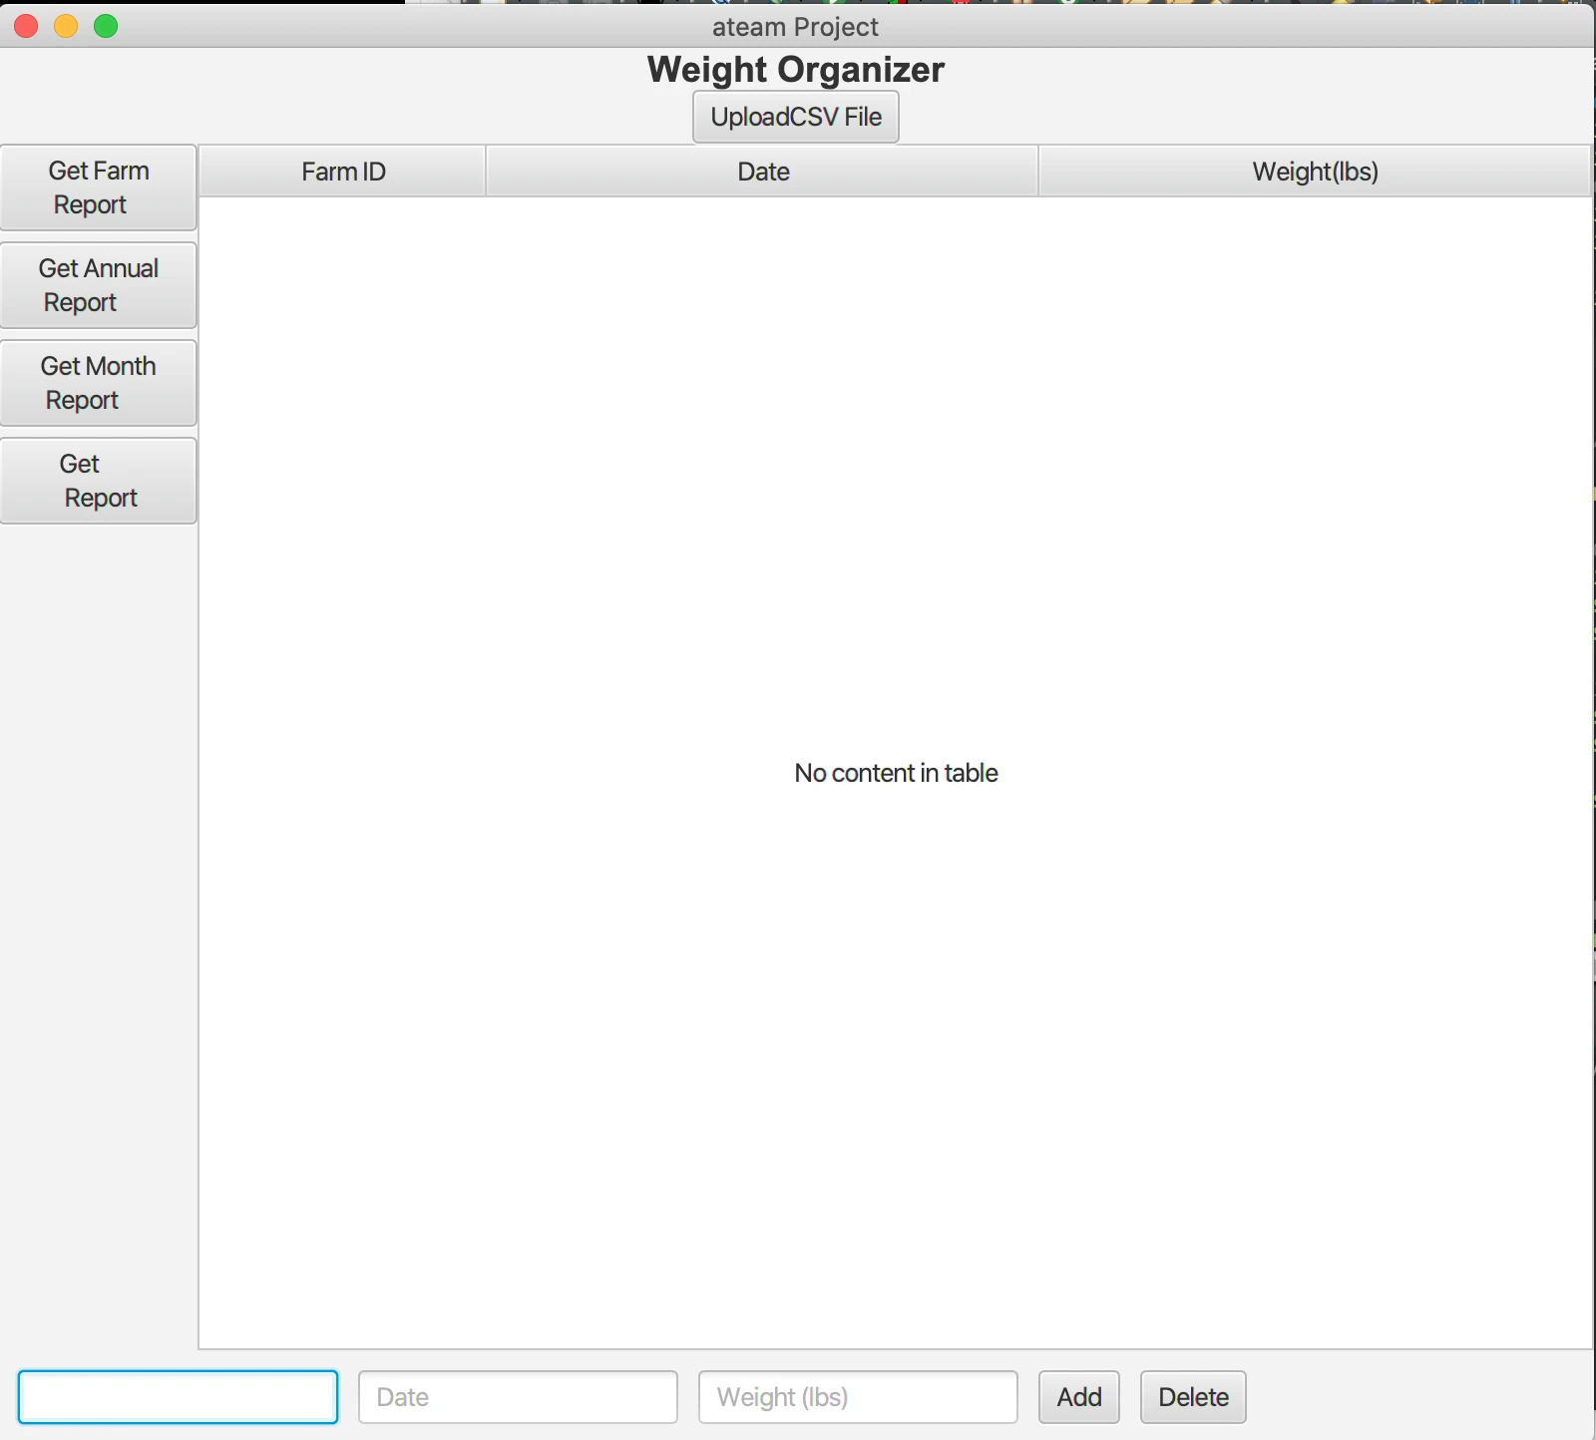Select the Weight (lbs) input field
Image resolution: width=1596 pixels, height=1440 pixels.
(x=858, y=1396)
